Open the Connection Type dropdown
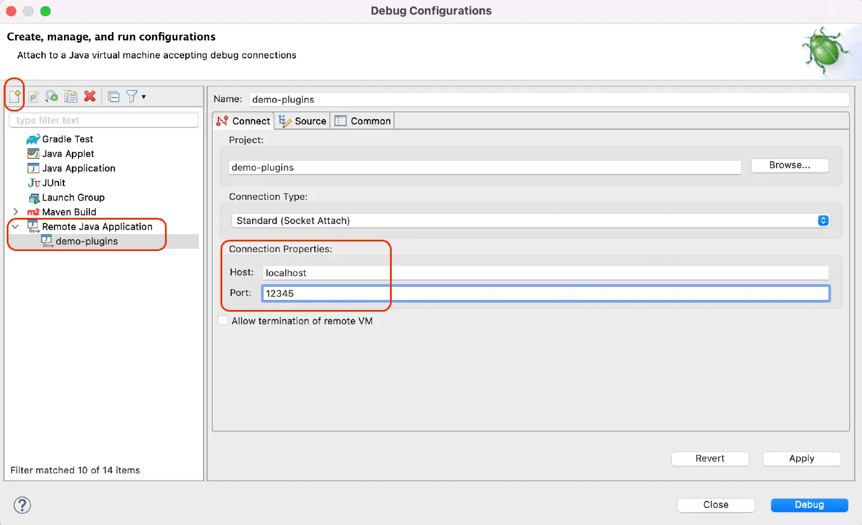Image resolution: width=862 pixels, height=525 pixels. click(823, 220)
